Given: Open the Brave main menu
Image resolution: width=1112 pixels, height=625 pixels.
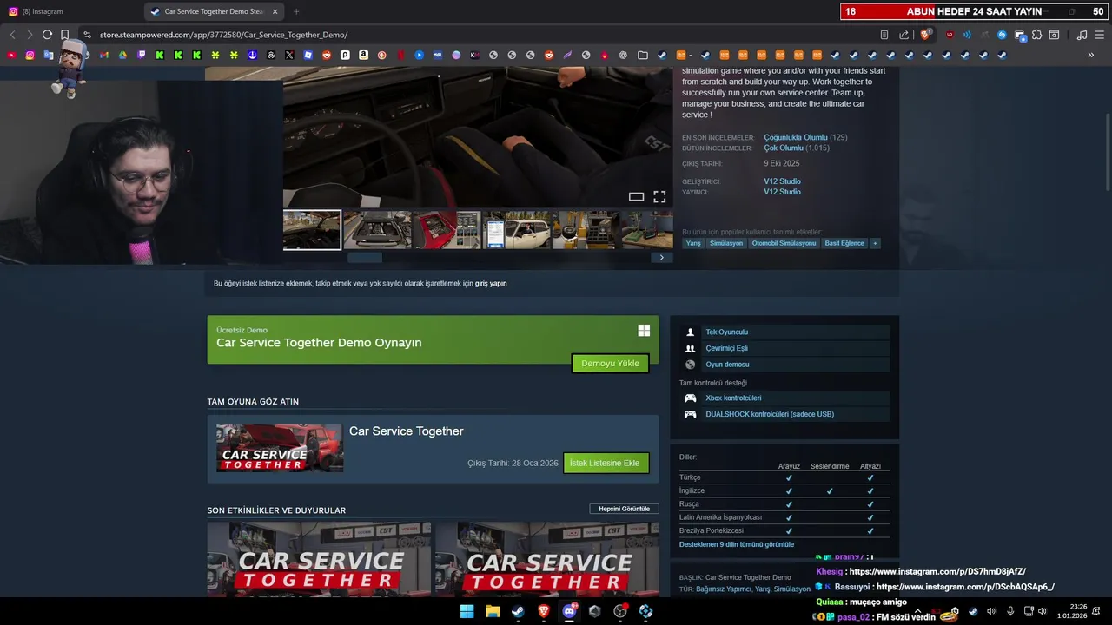Looking at the screenshot, I should coord(1099,35).
